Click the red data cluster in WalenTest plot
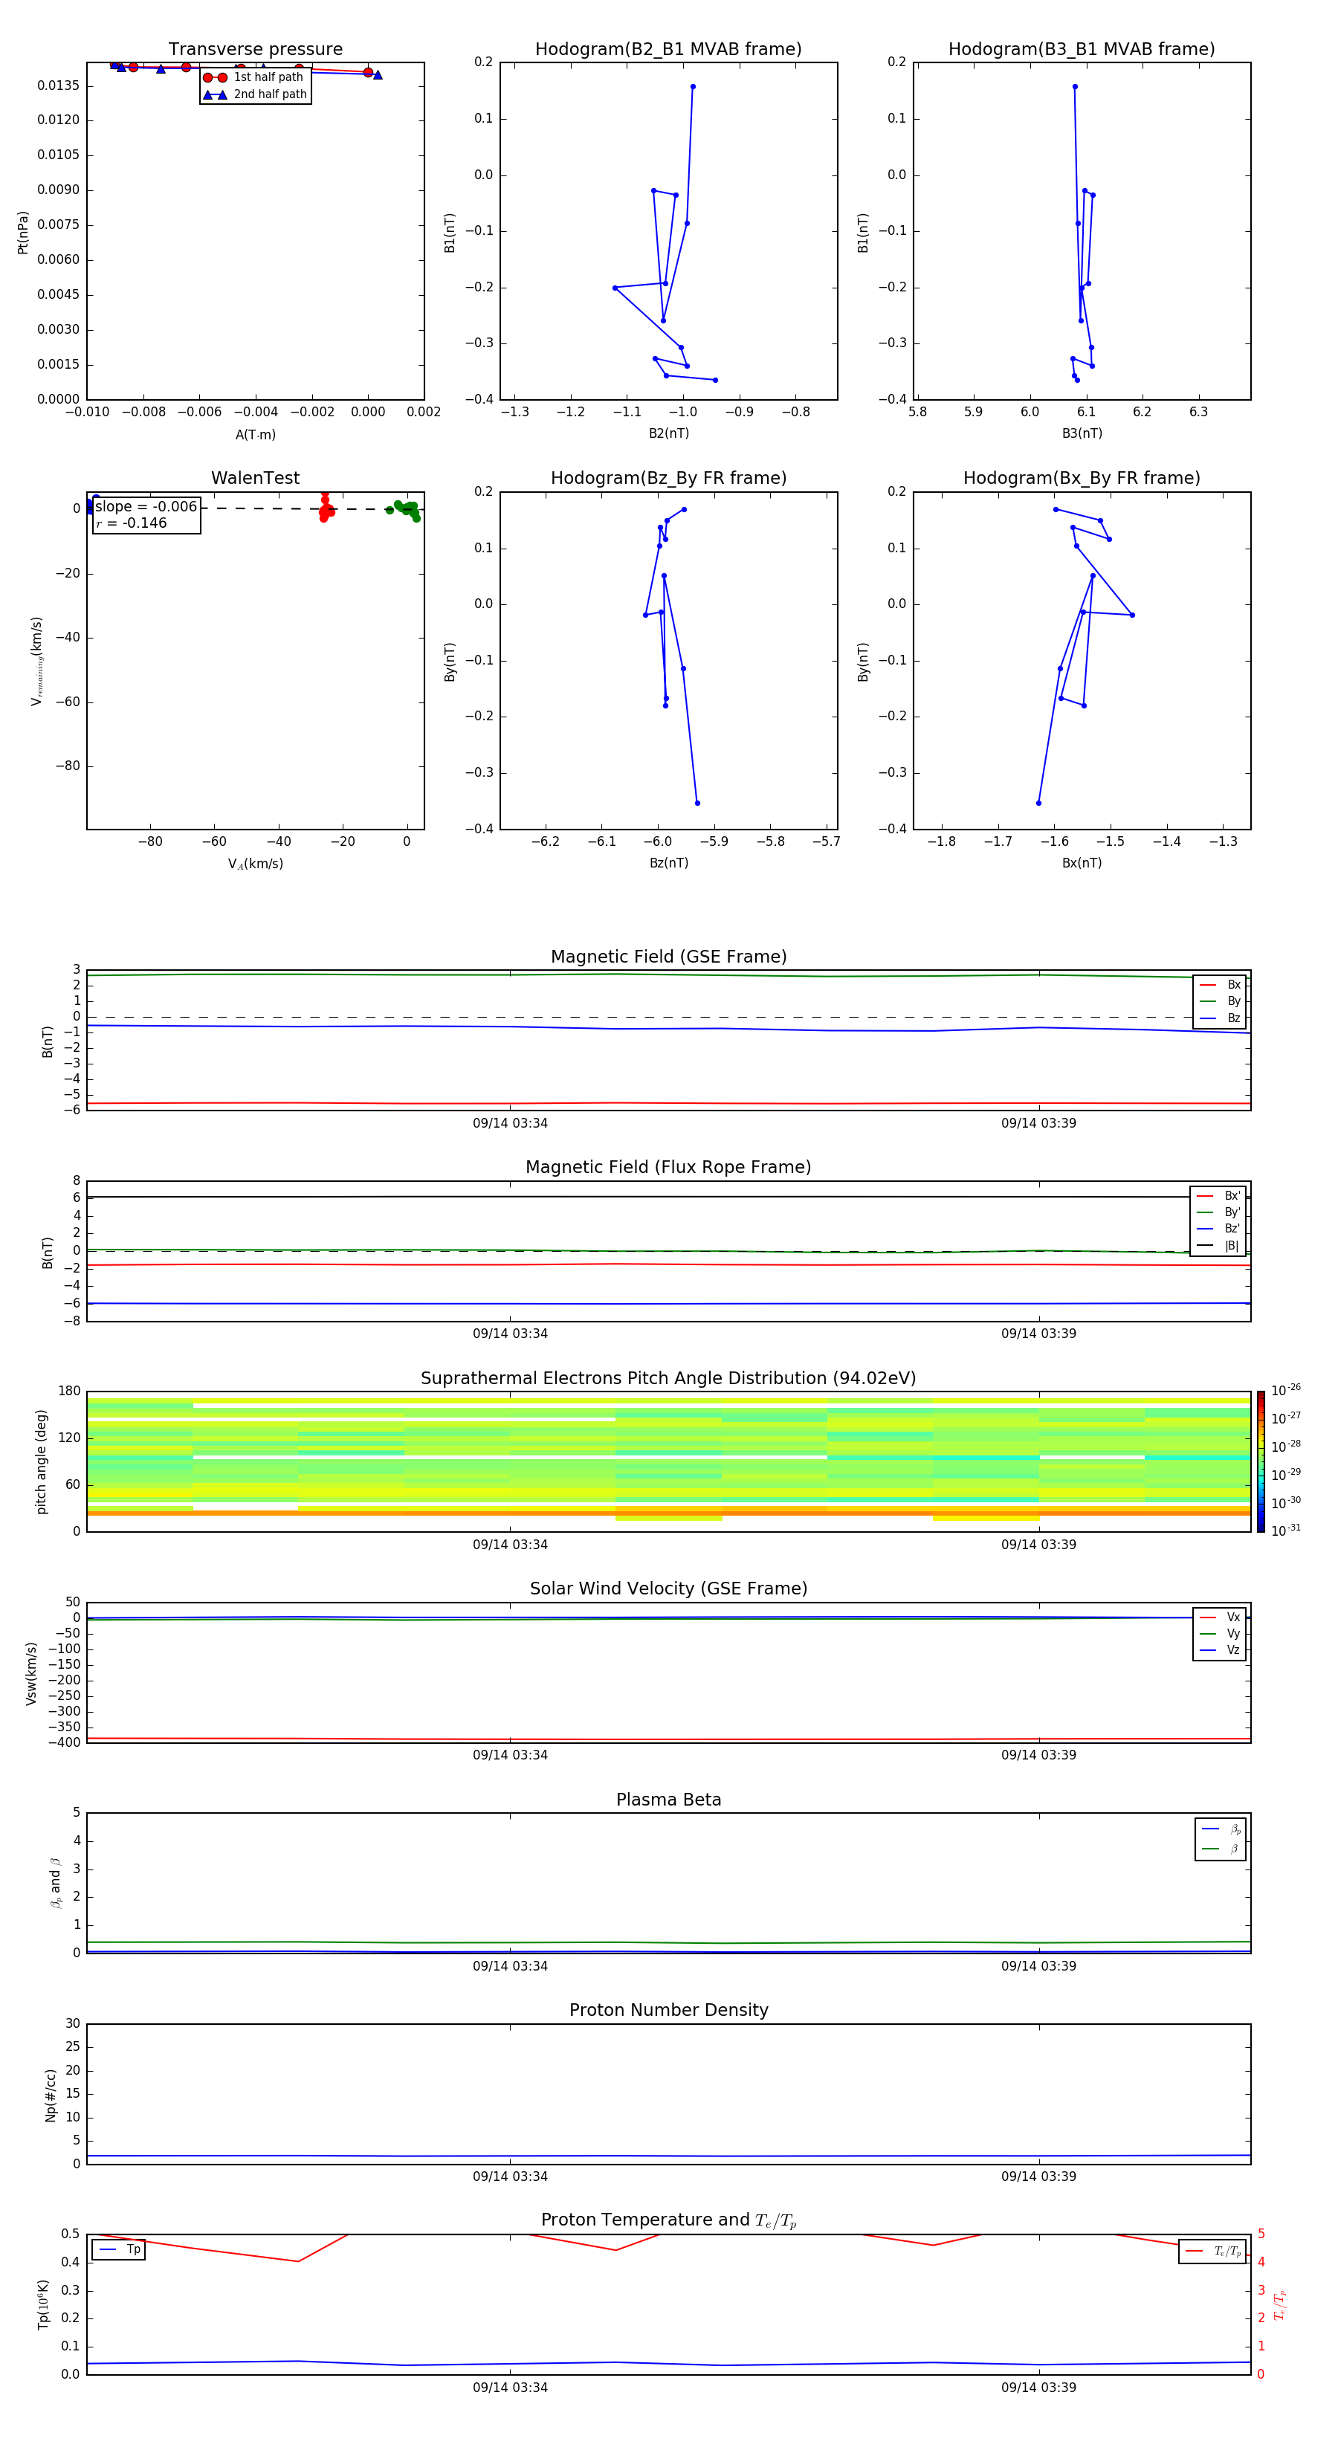 point(326,511)
